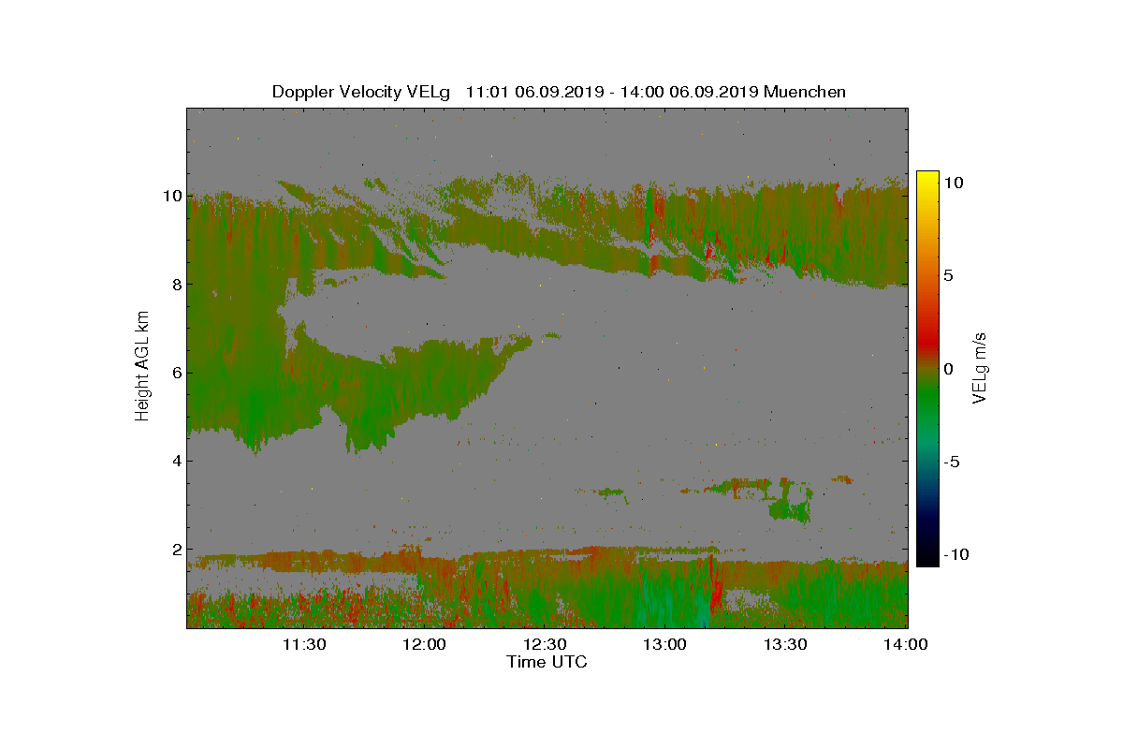This screenshot has width=1123, height=749.
Task: Click the plot title 'Doppler Velocity VELg'
Action: point(361,92)
